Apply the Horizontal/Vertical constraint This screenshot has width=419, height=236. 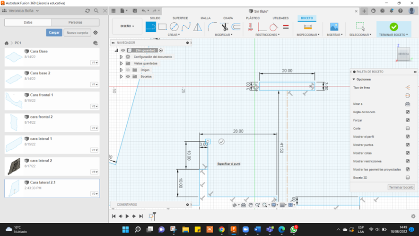pos(250,27)
